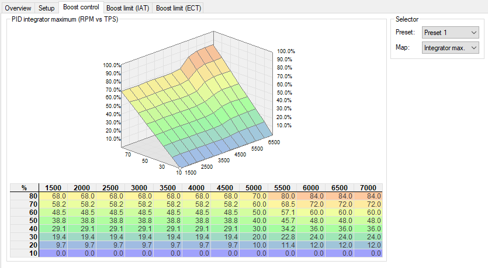Select cell 30.0 at 5000 RPM, 40 TPS
488x268 pixels.
[254, 228]
